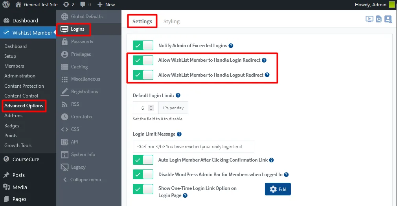
Task: Open Badges in the sidebar
Action: (x=12, y=126)
